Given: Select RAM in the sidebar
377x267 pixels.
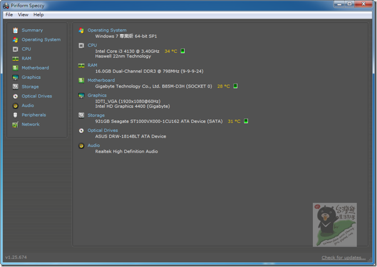Looking at the screenshot, I should (x=26, y=59).
